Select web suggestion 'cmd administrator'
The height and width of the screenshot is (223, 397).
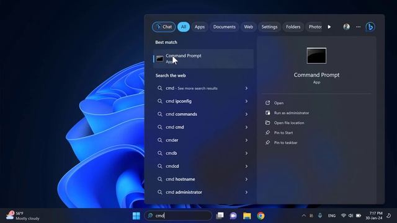(203, 192)
